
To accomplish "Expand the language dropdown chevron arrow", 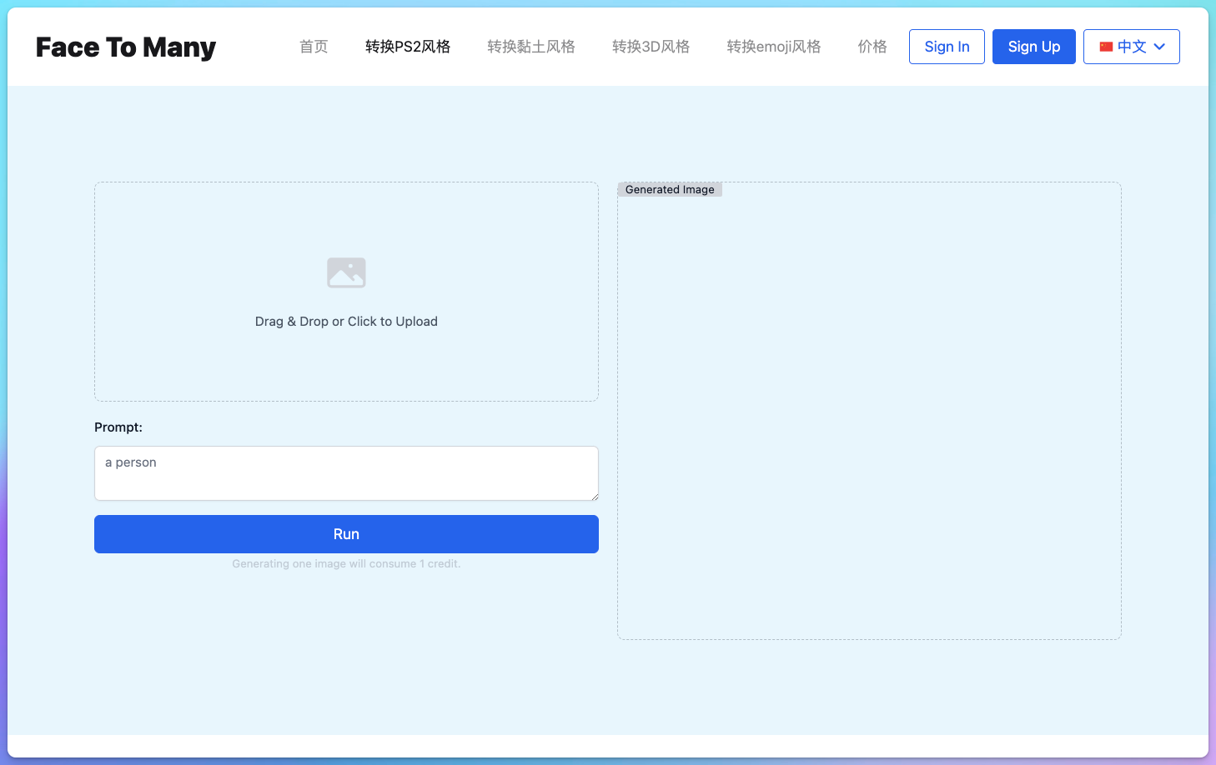I will pos(1159,47).
